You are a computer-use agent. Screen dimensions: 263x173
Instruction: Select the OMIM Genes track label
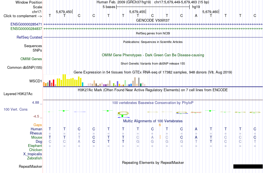[31, 59]
